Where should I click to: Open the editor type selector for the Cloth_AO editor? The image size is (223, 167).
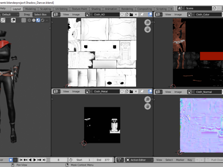[x=57, y=14]
